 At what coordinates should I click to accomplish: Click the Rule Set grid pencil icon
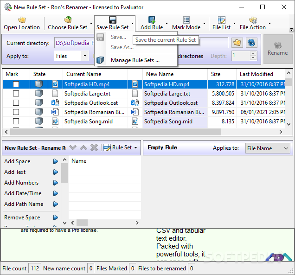[x=107, y=147]
